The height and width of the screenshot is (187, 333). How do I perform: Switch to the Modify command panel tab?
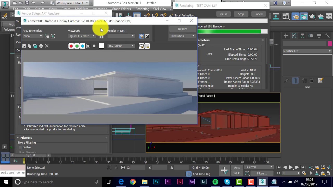pos(294,36)
